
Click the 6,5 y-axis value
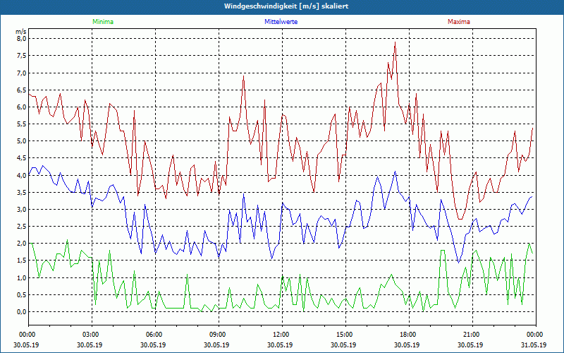22,90
